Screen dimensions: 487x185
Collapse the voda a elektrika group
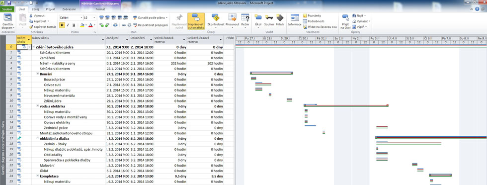[x=38, y=106]
